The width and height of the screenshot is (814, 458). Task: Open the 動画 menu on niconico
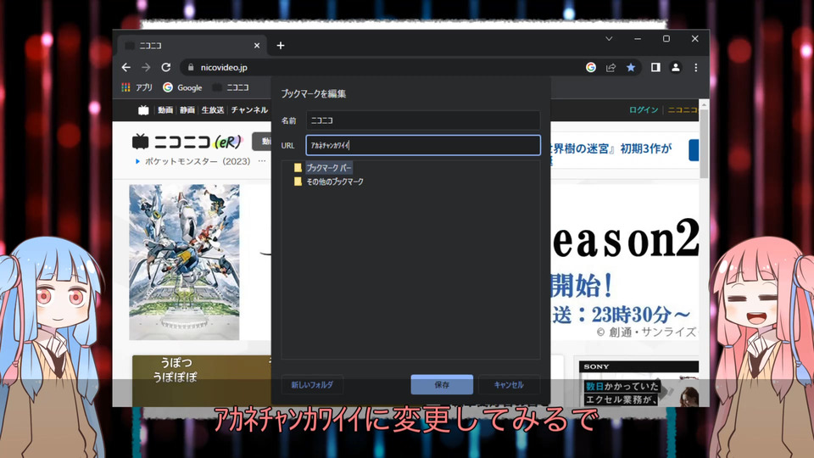click(x=165, y=110)
